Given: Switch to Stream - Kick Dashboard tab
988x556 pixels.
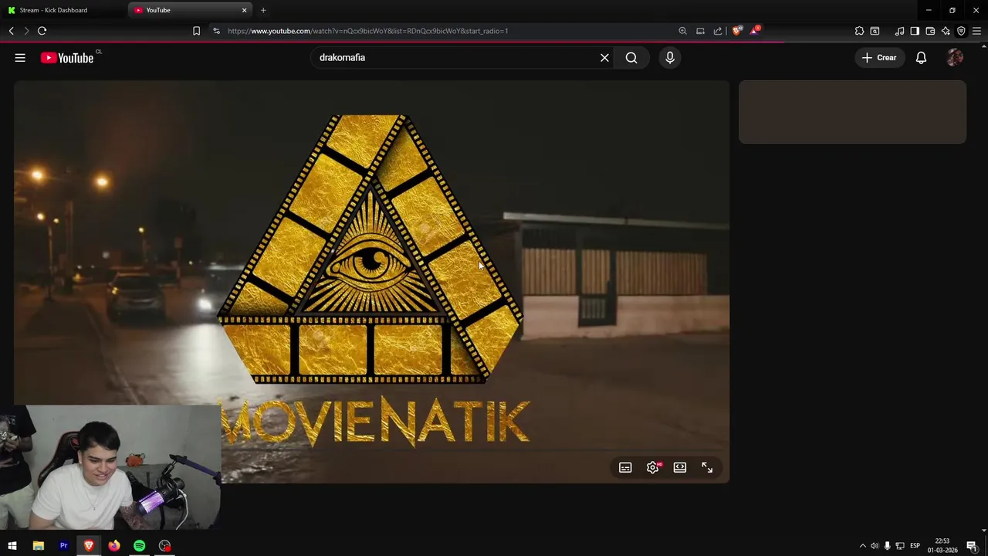Looking at the screenshot, I should [65, 10].
